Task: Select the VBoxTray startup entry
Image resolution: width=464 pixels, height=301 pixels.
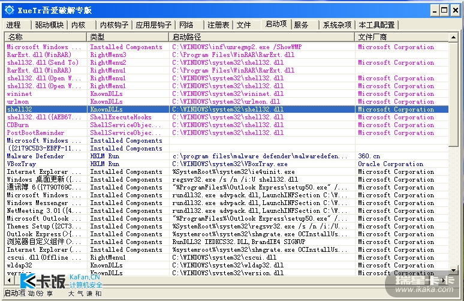Action: (x=227, y=164)
